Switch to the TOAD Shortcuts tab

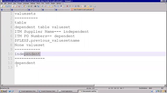[48, 10]
